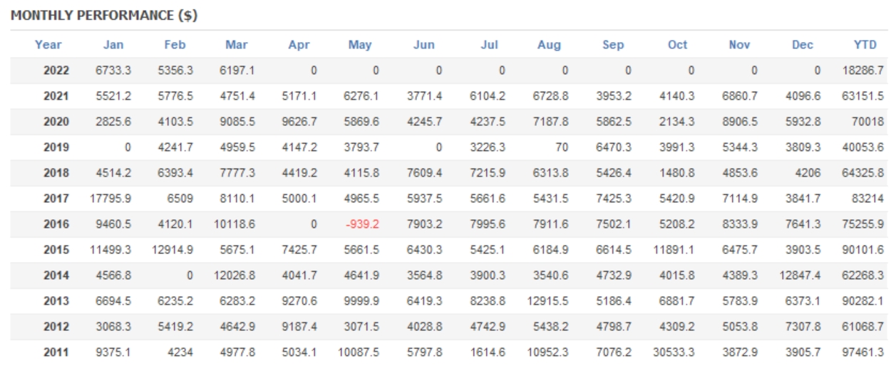896x368 pixels.
Task: Click the negative -939.2 value in red
Action: point(362,224)
